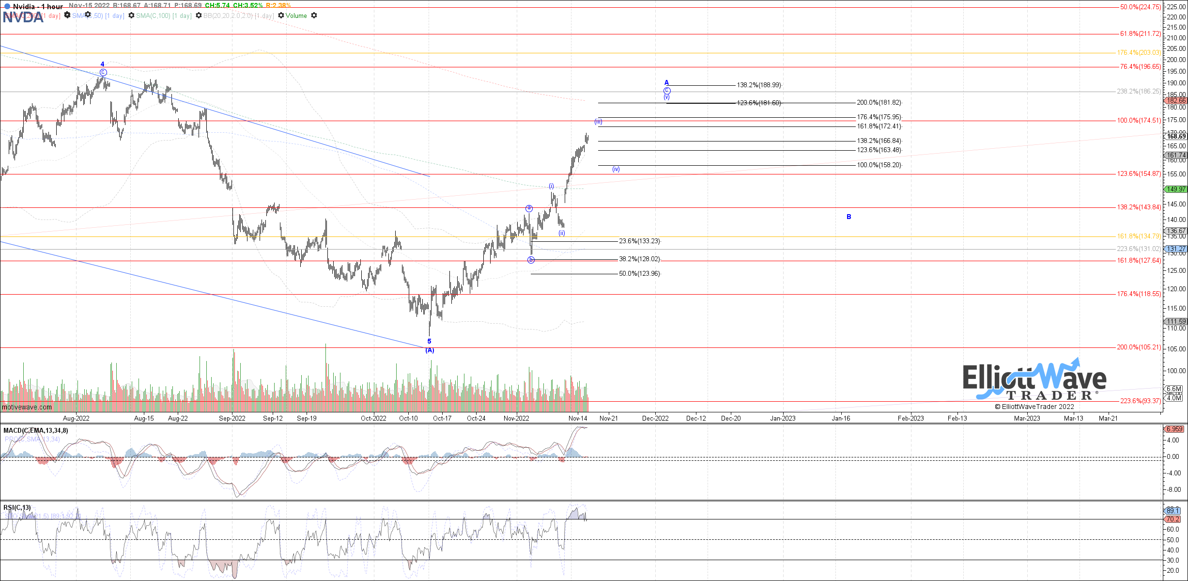
Task: Select the 23.6%(133.23) retracement label
Action: click(x=640, y=241)
